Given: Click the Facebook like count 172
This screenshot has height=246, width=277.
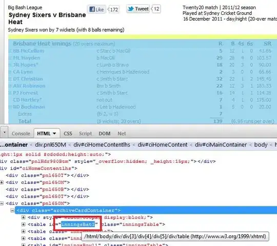Looking at the screenshot, I should 114,9.
